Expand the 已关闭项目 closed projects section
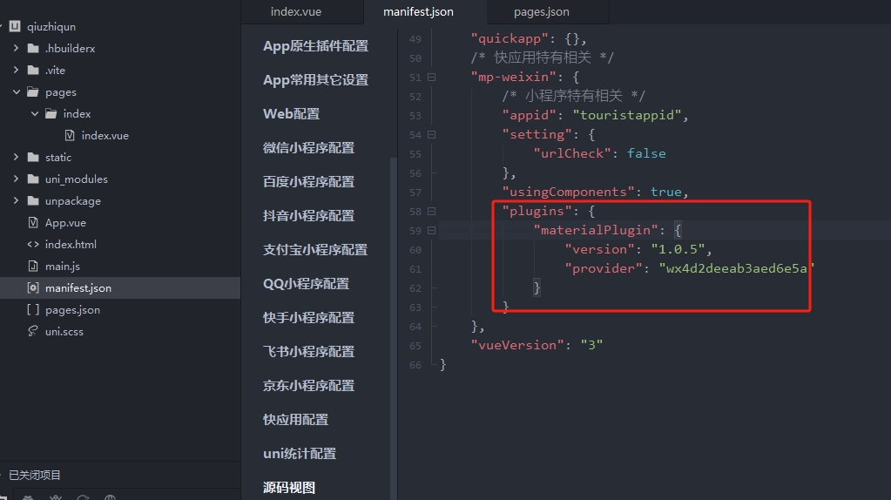 point(35,475)
